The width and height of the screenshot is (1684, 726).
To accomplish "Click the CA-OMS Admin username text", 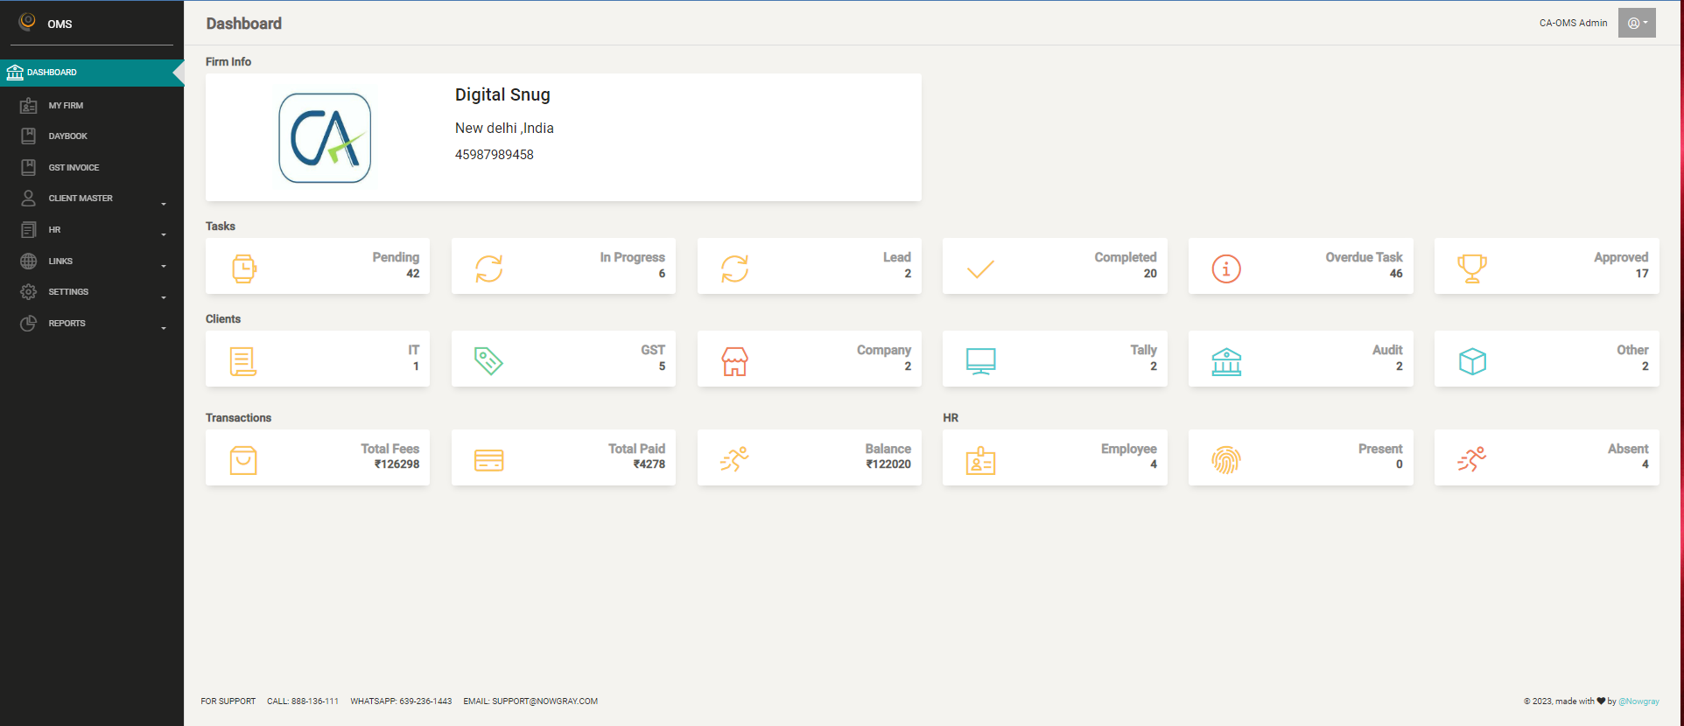I will (1573, 23).
